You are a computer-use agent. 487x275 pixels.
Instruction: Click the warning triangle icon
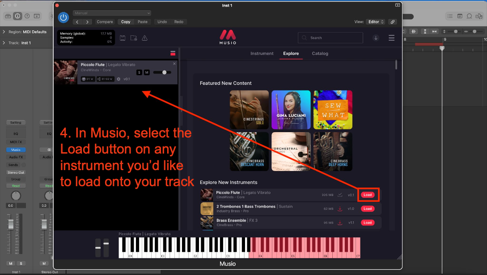pyautogui.click(x=145, y=38)
